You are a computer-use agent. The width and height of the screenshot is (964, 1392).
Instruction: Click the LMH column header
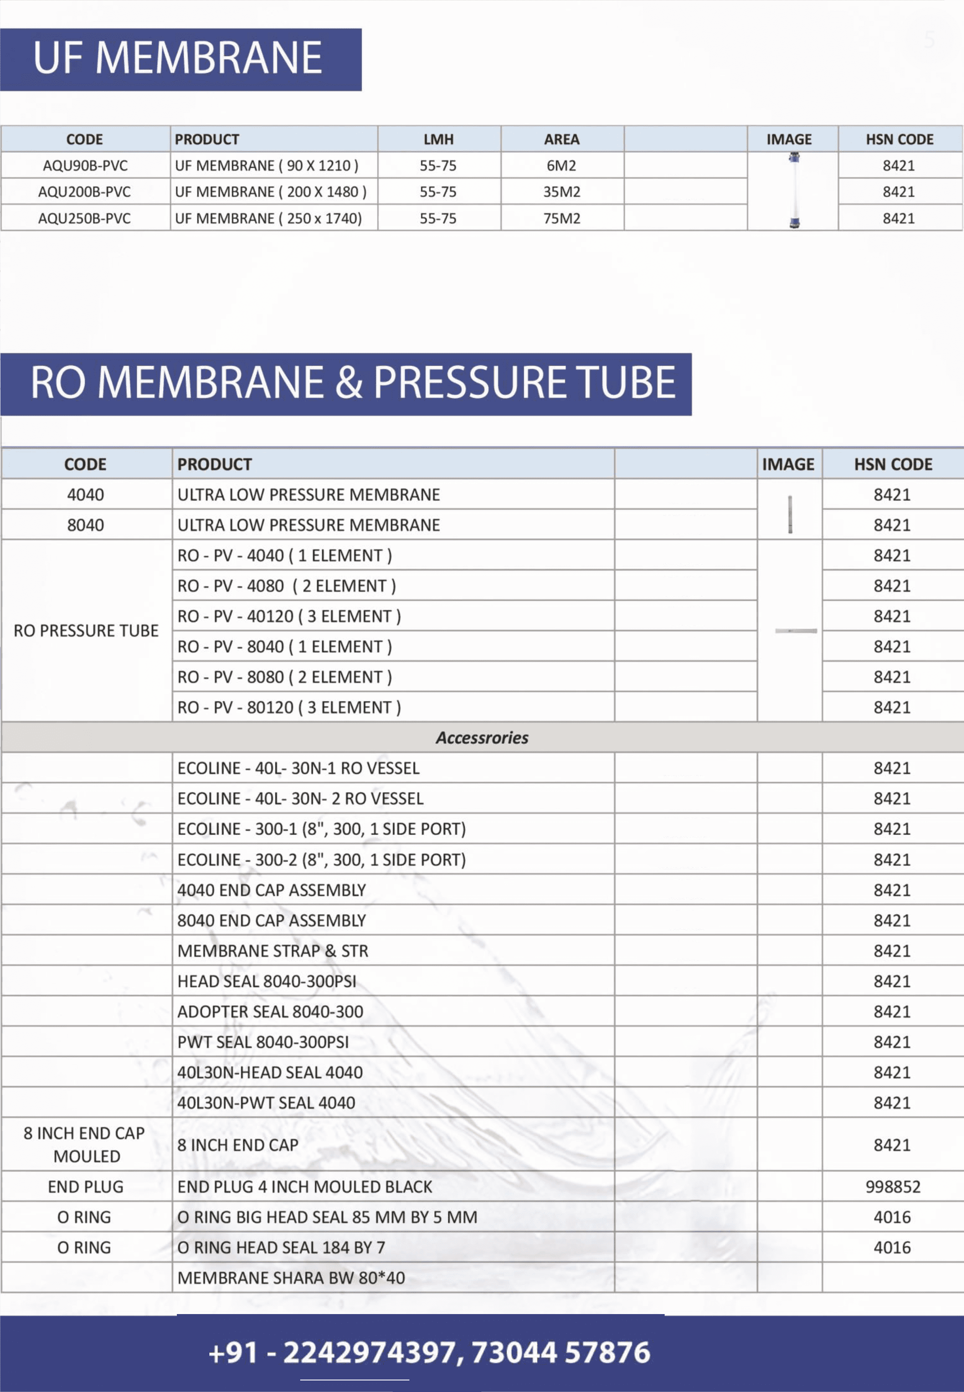tap(439, 140)
